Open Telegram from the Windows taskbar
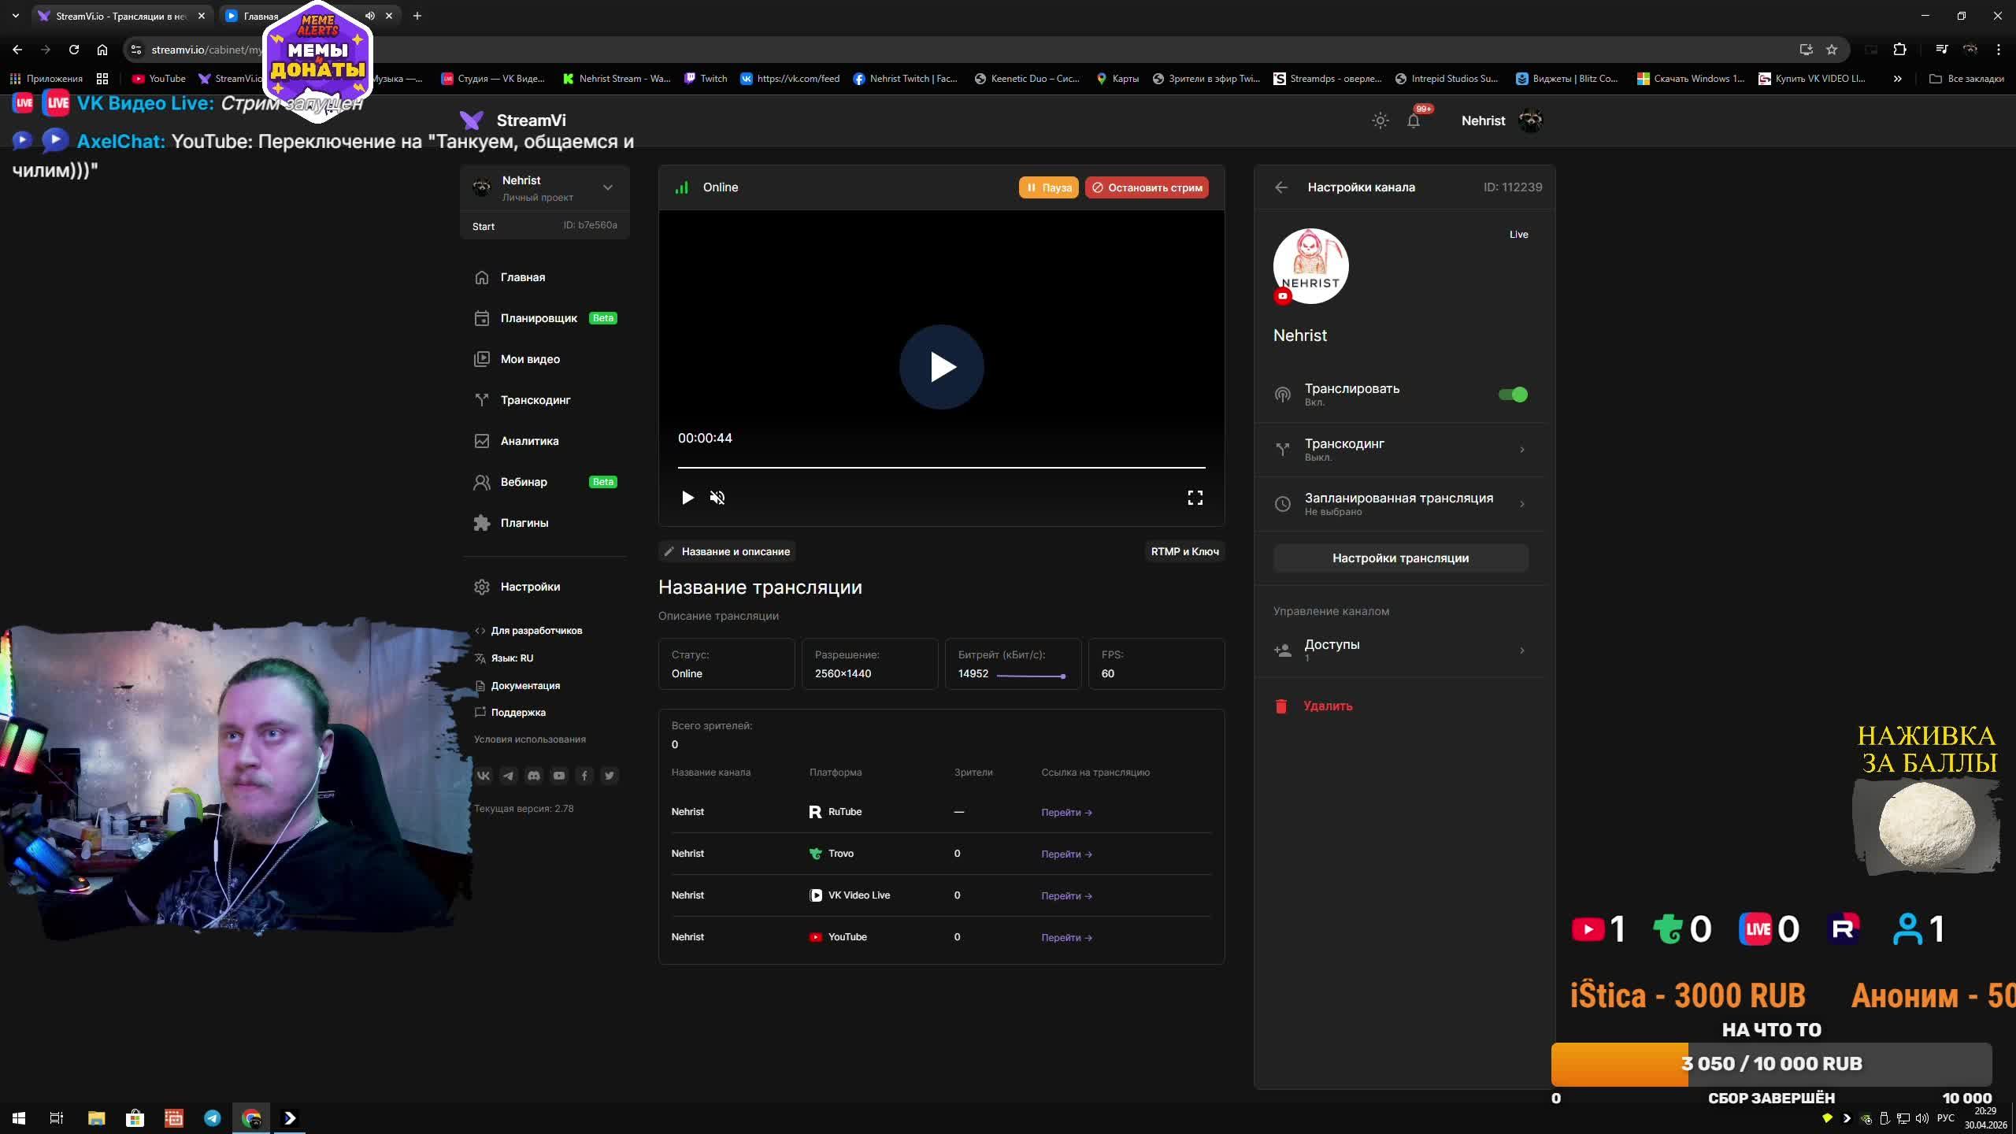 [x=213, y=1117]
